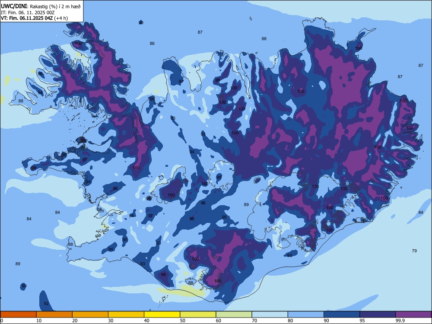Click the '92' humidity value offshore southwest
432x324 pixels.
click(x=46, y=304)
